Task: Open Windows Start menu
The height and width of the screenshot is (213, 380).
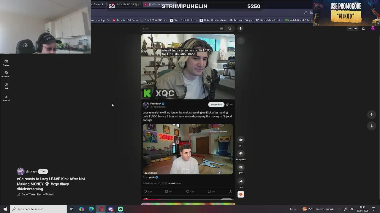Action: [x=5, y=209]
